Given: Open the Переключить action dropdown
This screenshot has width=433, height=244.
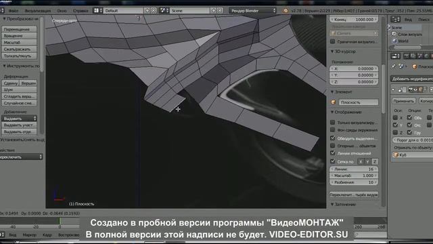Looking at the screenshot, I should 21,157.
